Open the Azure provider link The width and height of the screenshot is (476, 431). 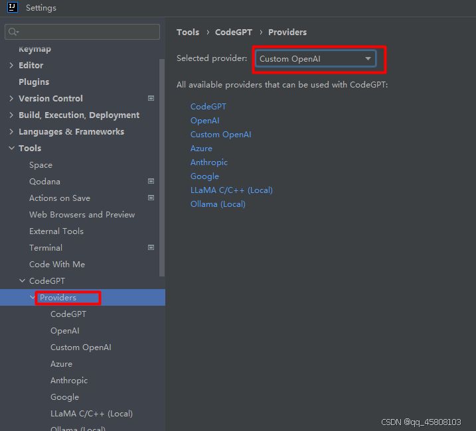pos(201,149)
